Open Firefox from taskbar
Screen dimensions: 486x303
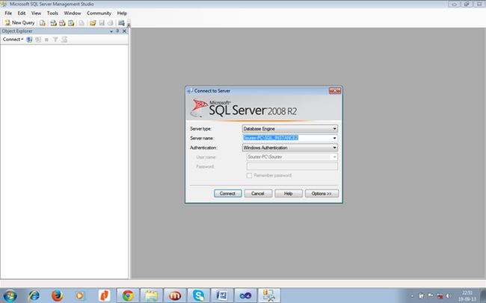pos(58,296)
